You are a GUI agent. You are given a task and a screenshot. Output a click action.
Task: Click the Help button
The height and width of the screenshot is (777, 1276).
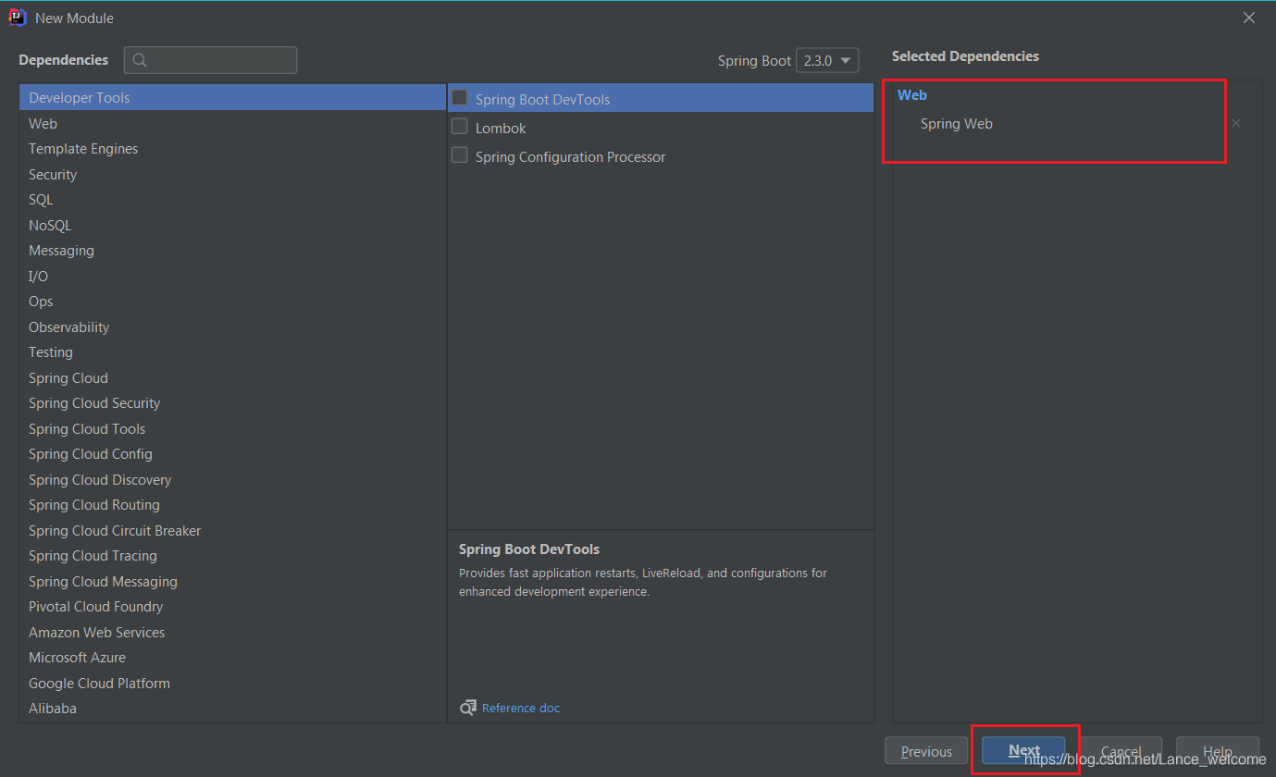[1218, 751]
